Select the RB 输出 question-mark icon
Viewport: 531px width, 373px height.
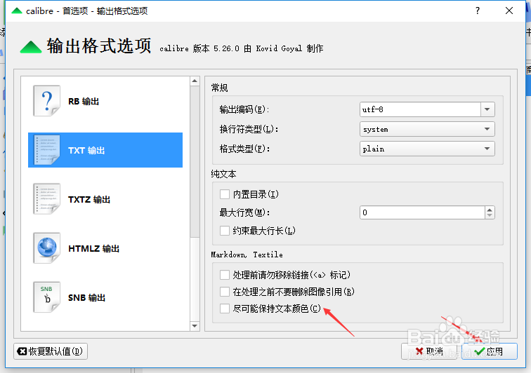[47, 101]
